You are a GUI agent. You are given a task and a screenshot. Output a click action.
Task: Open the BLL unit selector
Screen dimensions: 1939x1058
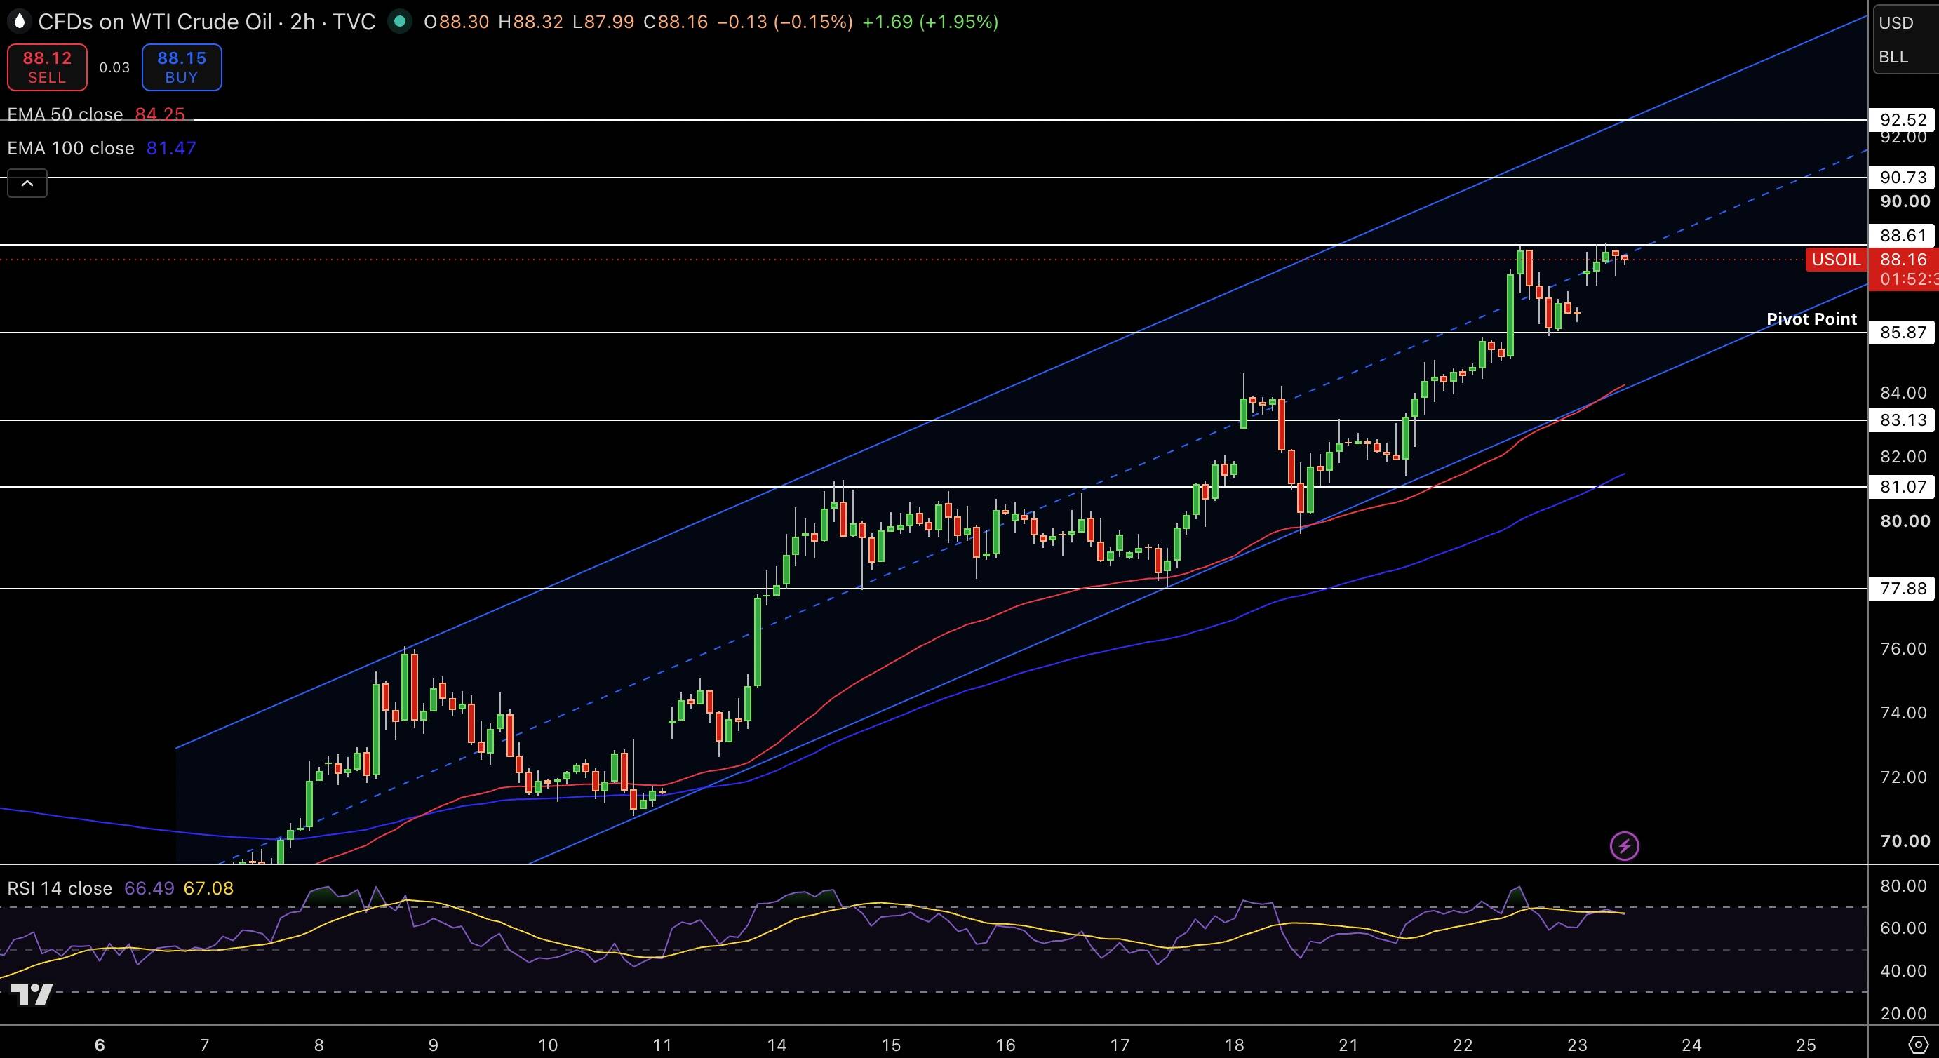[x=1893, y=58]
